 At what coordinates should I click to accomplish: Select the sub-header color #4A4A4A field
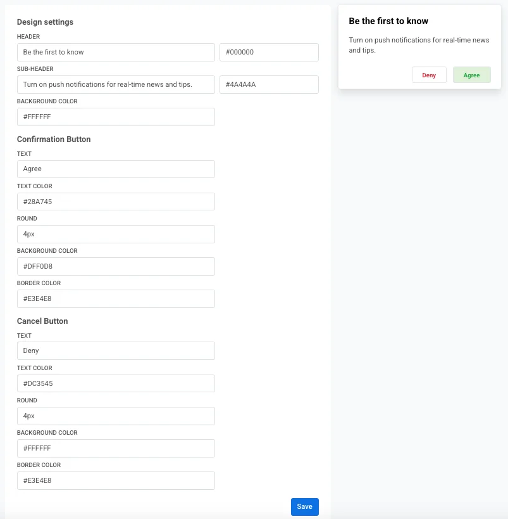[269, 84]
